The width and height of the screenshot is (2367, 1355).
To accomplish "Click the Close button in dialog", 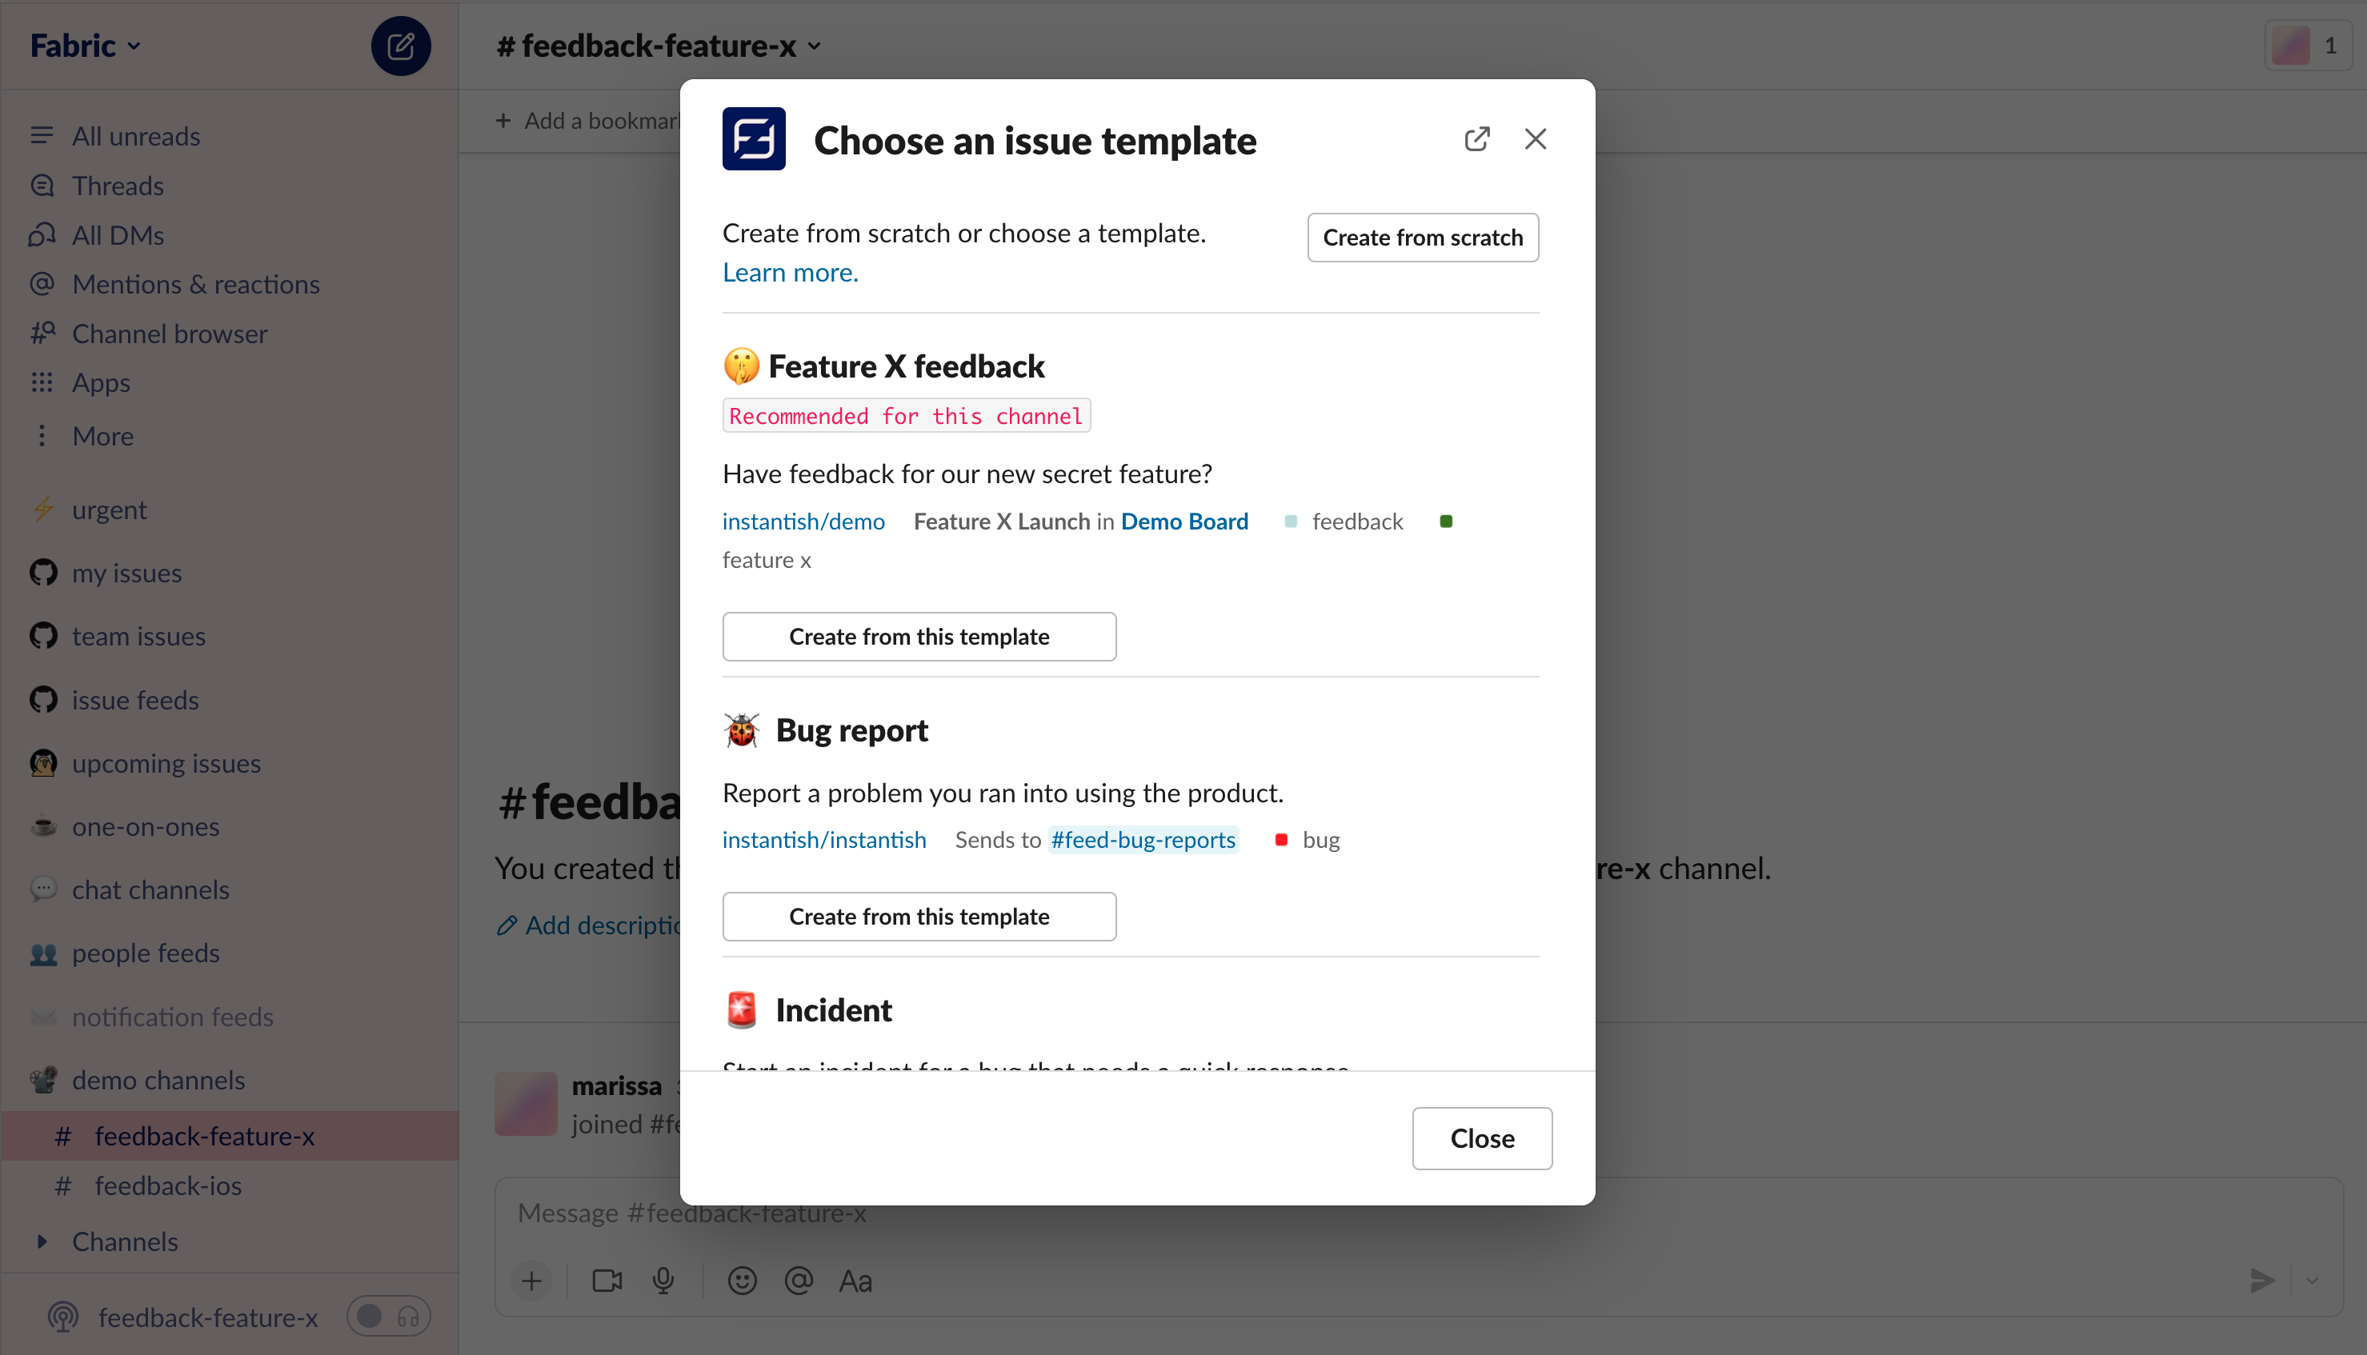I will click(x=1482, y=1138).
